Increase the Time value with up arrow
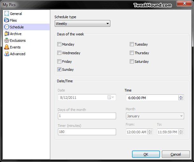The width and height of the screenshot is (194, 162). (181, 97)
